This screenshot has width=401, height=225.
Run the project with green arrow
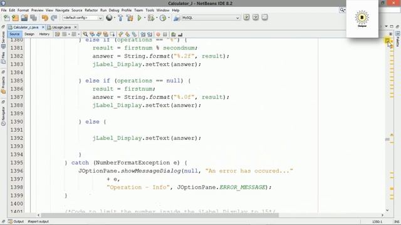click(139, 18)
